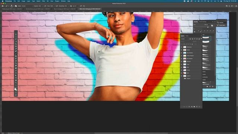This screenshot has width=238, height=134.
Task: Hide the Yellow Shadow layer
Action: tap(181, 56)
